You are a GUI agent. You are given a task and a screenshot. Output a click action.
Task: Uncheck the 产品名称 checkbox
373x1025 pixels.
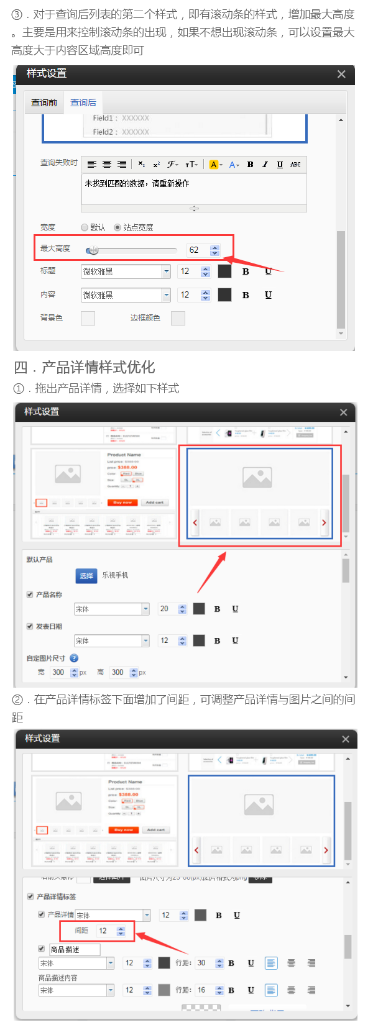[30, 594]
